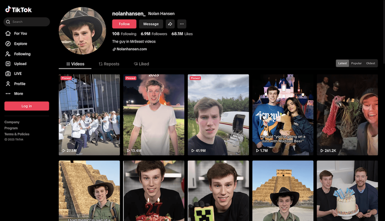Open the Madison Beer date video

tap(283, 115)
